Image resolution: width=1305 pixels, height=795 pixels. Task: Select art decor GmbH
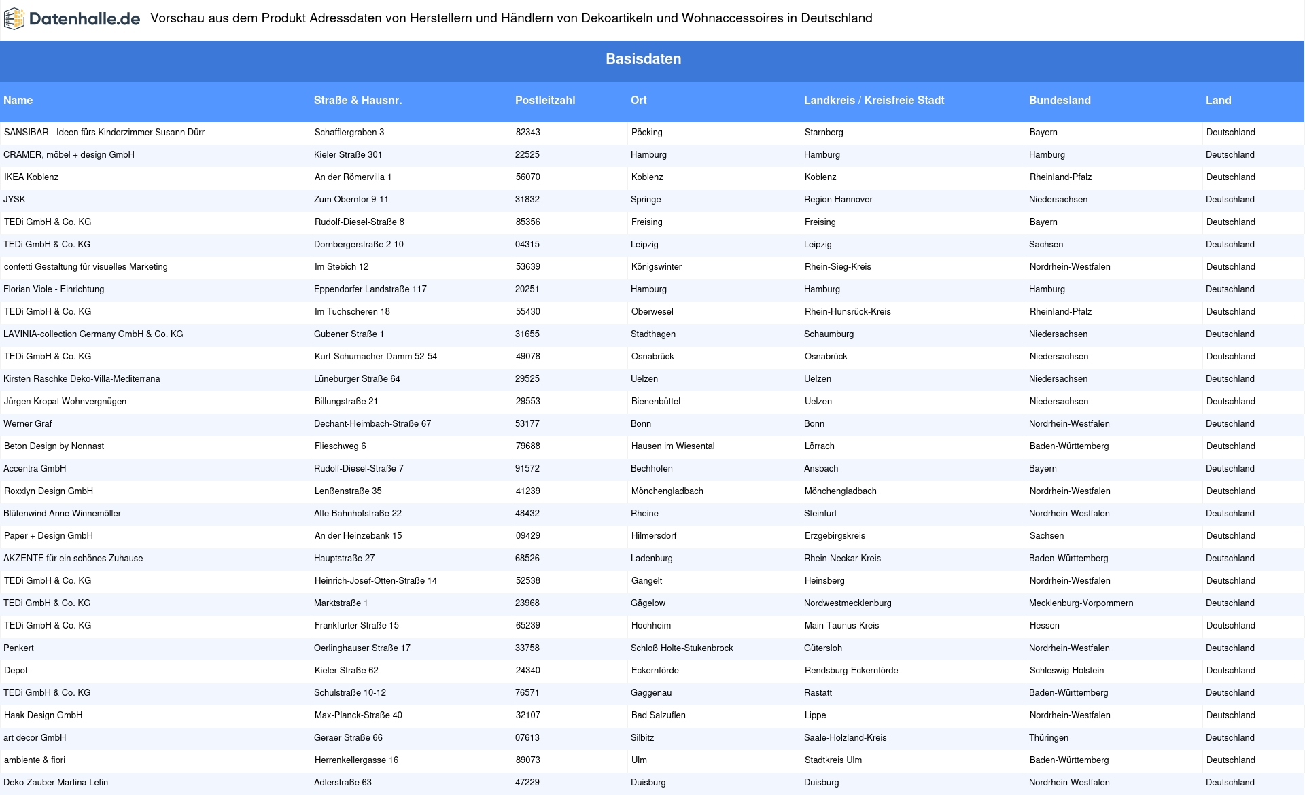pyautogui.click(x=35, y=737)
